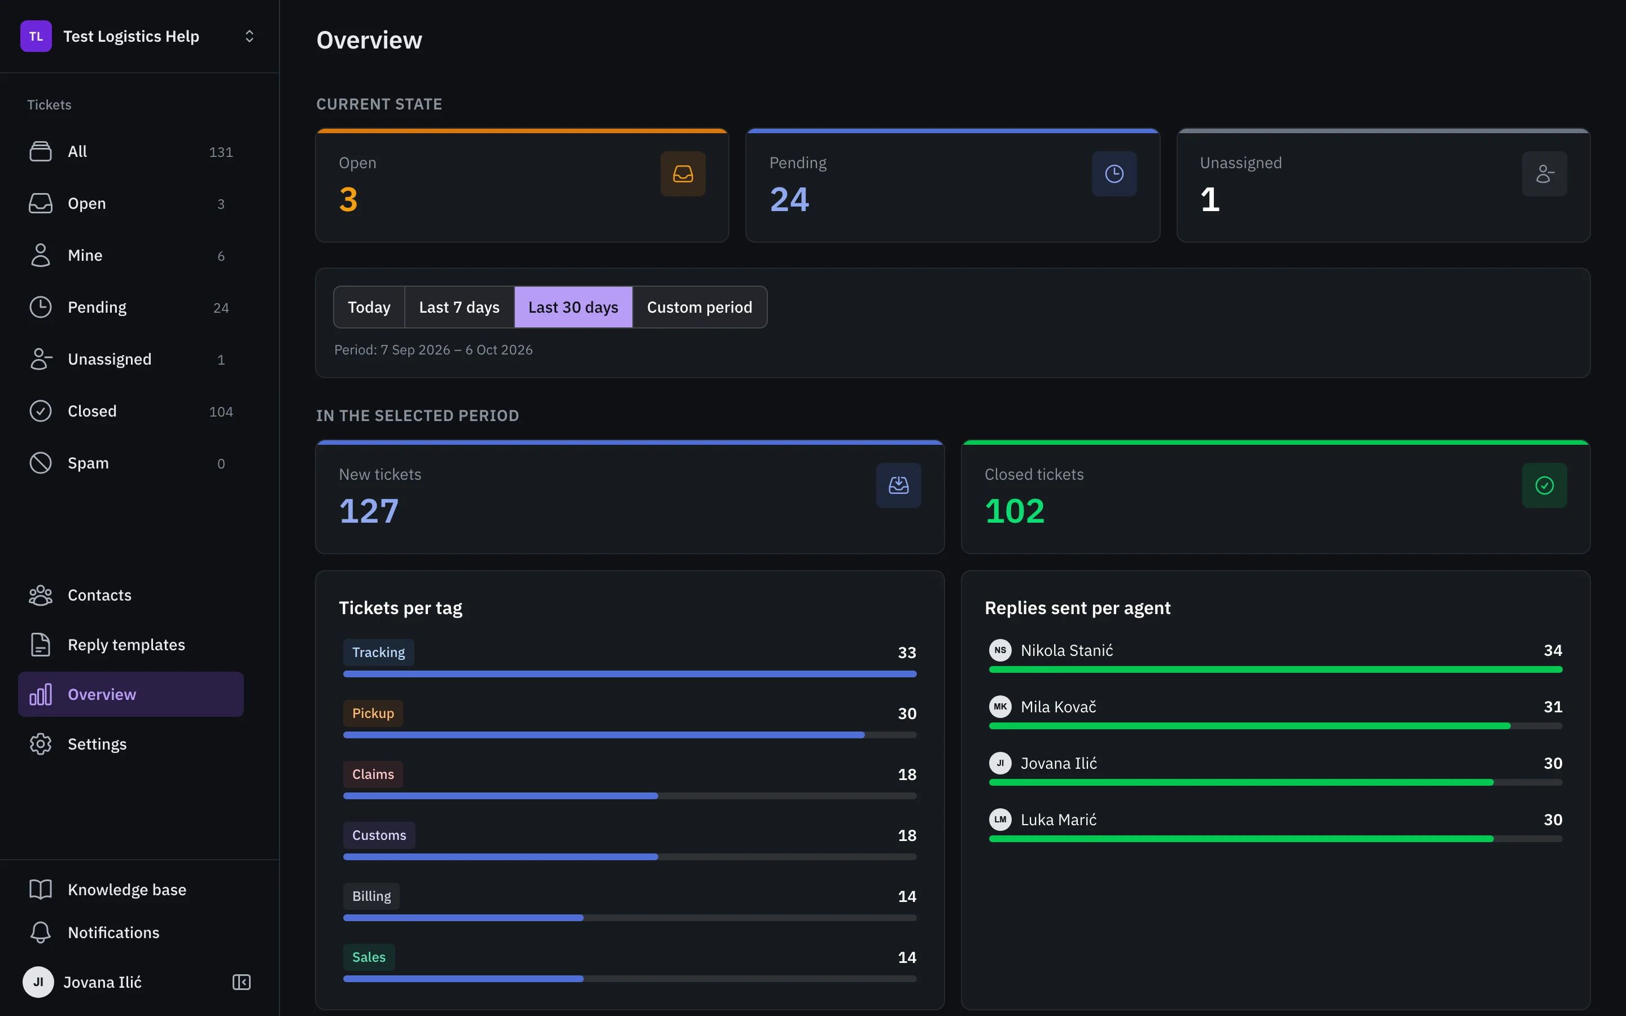This screenshot has height=1016, width=1626.
Task: Click the Closed tickets 102 value
Action: tap(1015, 511)
